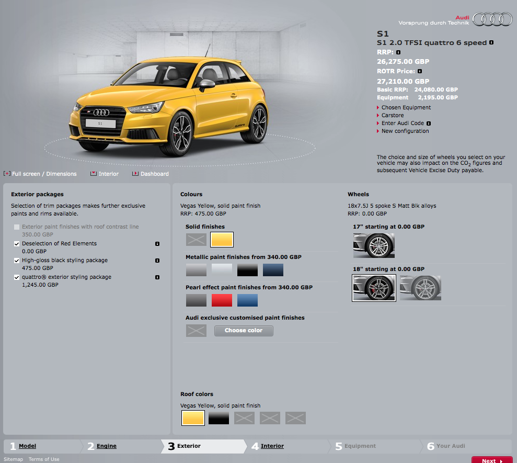The height and width of the screenshot is (463, 517).
Task: Toggle quattro exterior styling package checkbox
Action: [17, 277]
